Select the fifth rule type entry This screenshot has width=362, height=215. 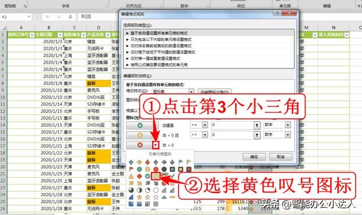[x=209, y=58]
